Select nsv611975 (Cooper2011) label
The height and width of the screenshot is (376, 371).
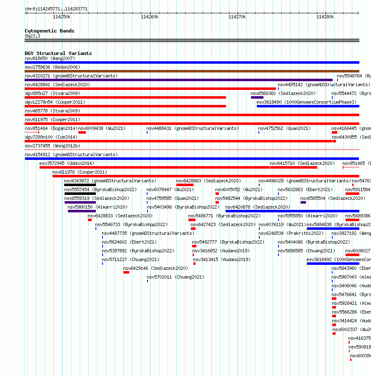point(53,120)
